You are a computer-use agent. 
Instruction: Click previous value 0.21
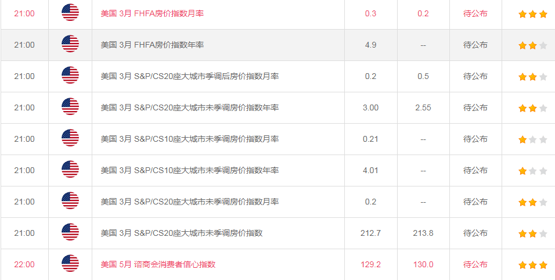[x=370, y=139]
